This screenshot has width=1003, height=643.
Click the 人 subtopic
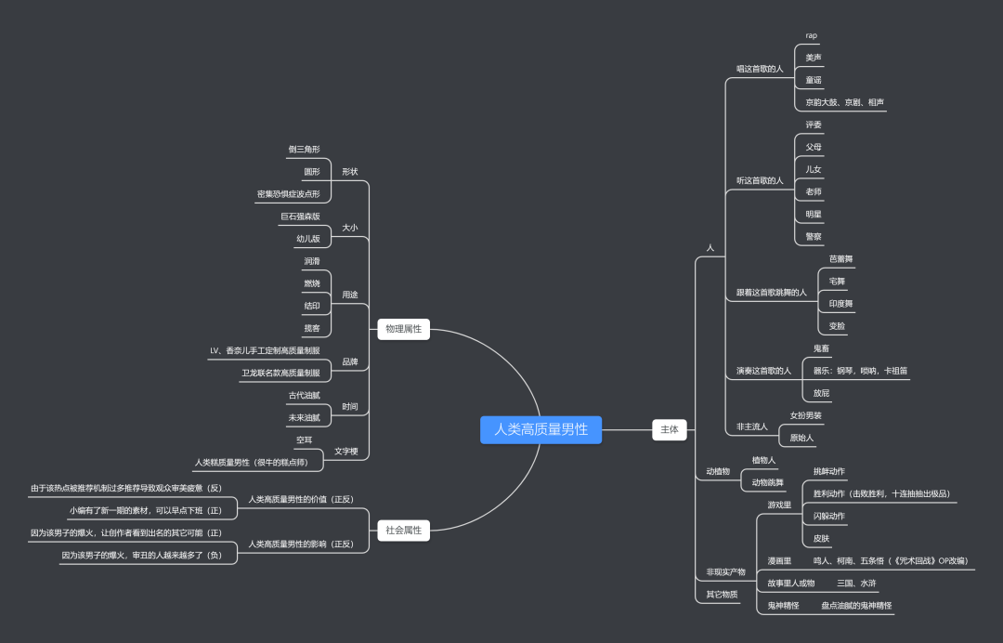(710, 247)
